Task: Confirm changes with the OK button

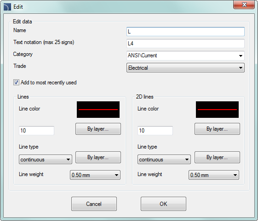Action: point(163,204)
